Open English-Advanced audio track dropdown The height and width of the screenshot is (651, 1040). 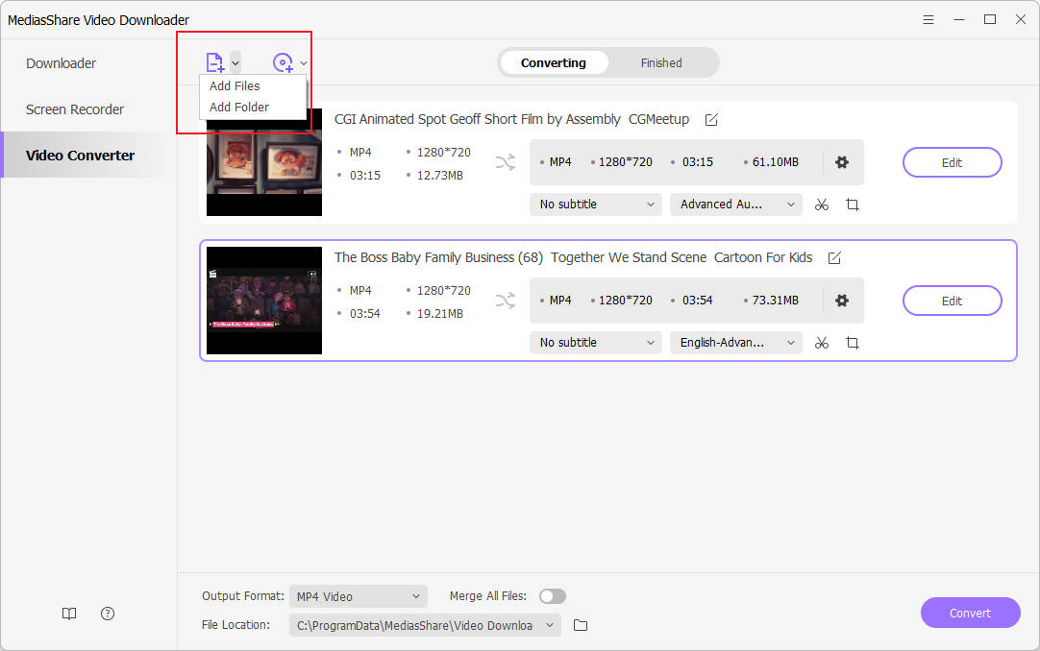(x=735, y=343)
